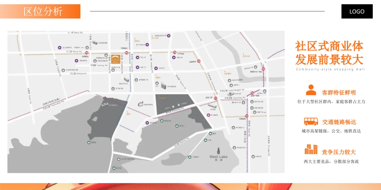Click the West Lake label on map
381x190 pixels.
point(218,157)
